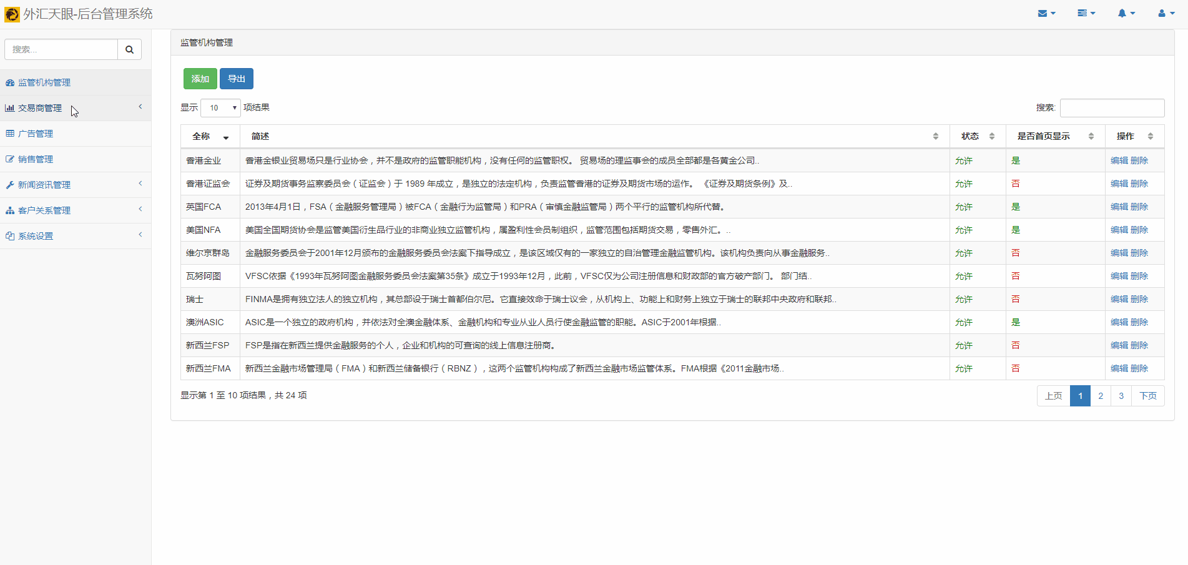Expand the 交易商管理 sidebar menu
The height and width of the screenshot is (565, 1188).
pos(40,108)
